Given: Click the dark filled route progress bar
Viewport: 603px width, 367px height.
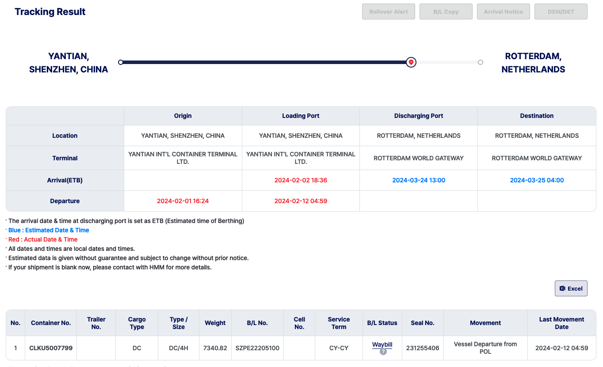Looking at the screenshot, I should (x=265, y=62).
